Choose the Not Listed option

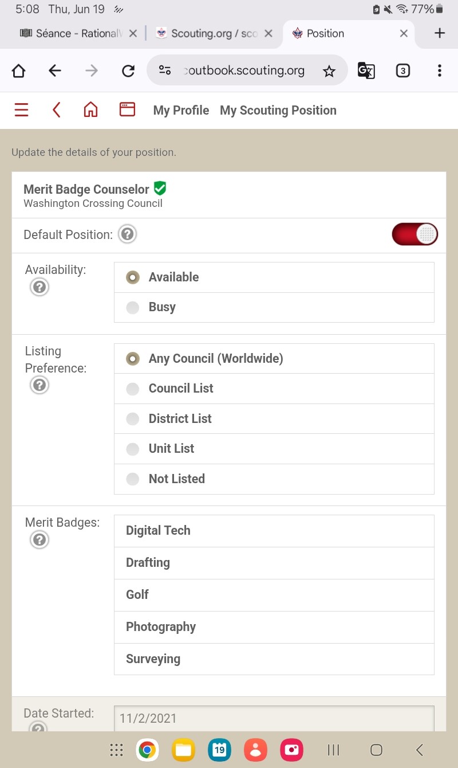tap(133, 479)
